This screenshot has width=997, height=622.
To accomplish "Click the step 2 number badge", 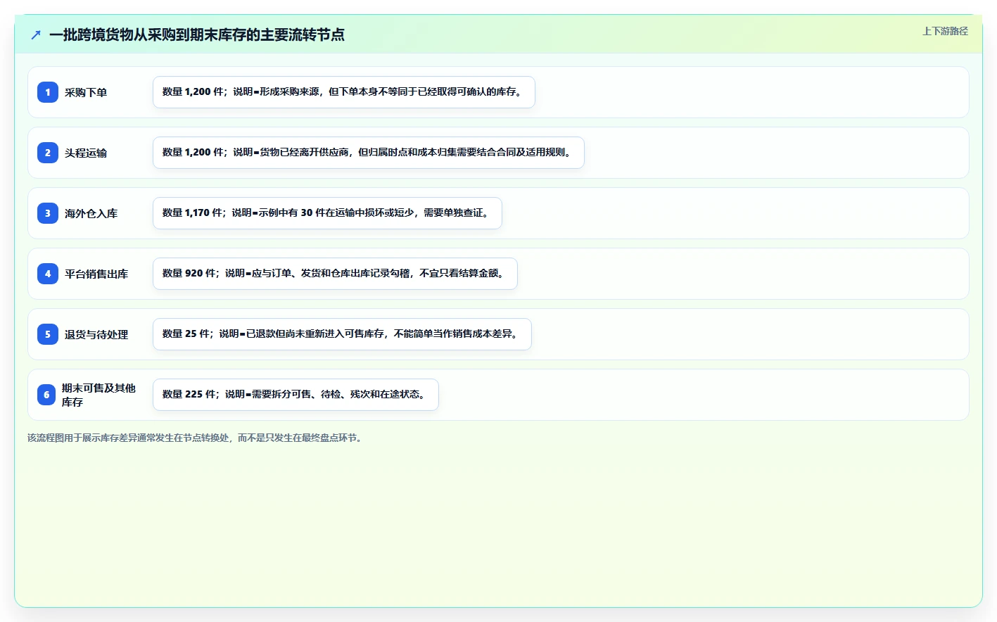I will (48, 153).
